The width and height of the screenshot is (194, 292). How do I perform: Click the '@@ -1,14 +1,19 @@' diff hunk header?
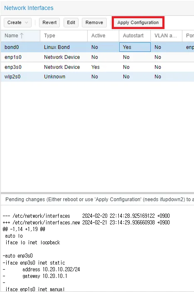point(24,229)
